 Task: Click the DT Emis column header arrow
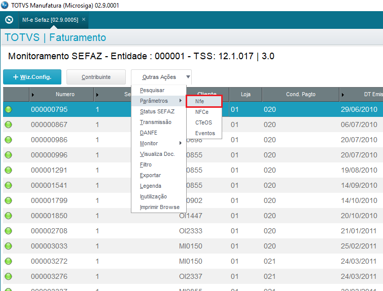coord(342,95)
